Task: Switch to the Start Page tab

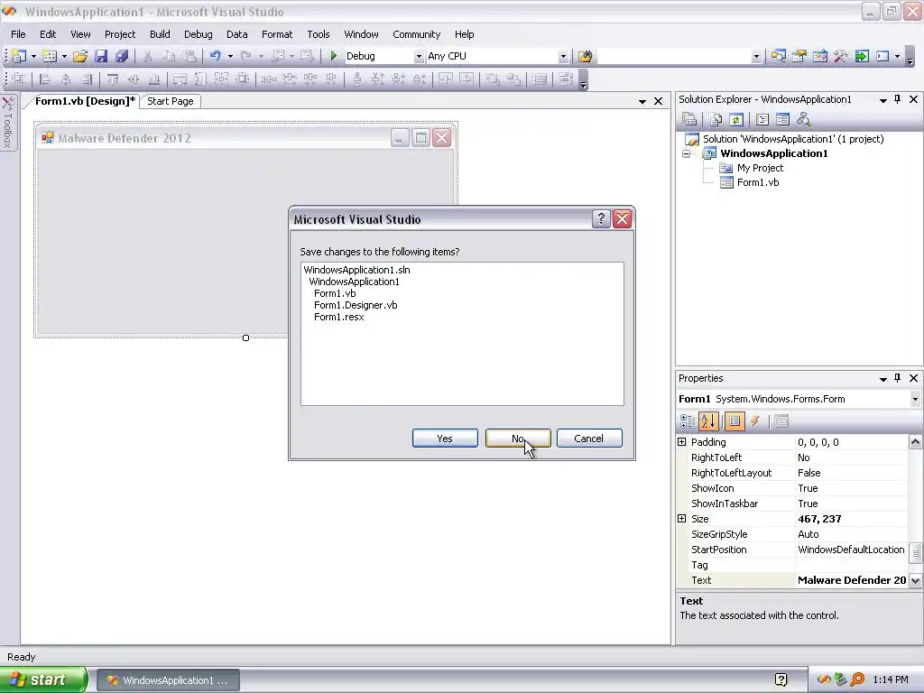Action: [171, 101]
